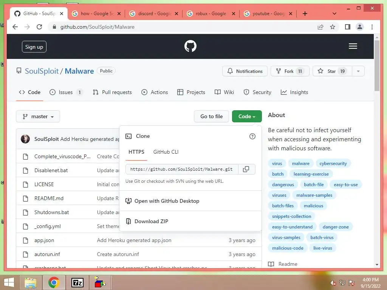387x290 pixels.
Task: Open Chrome's three-dot menu
Action: pos(372,27)
